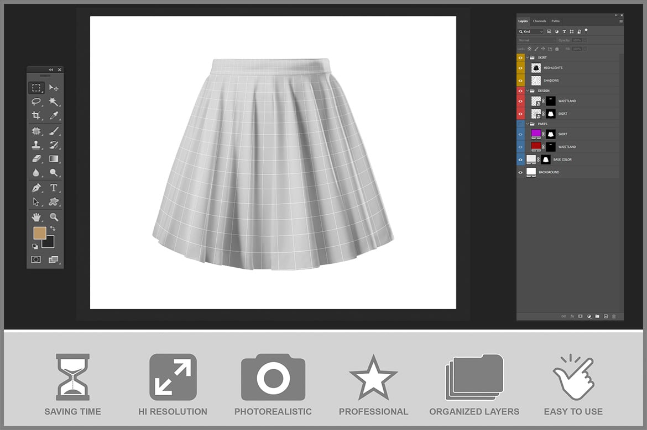
Task: Select the Brush tool
Action: [x=54, y=131]
